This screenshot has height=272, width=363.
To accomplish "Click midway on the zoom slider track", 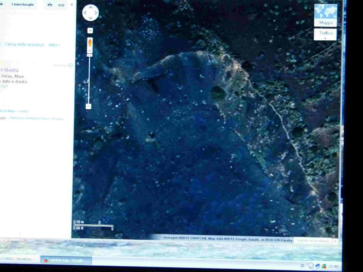I will [x=89, y=80].
